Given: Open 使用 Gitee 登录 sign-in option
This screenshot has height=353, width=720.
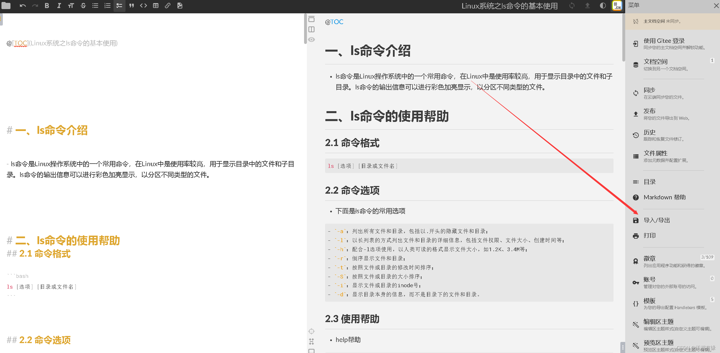Looking at the screenshot, I should (672, 44).
